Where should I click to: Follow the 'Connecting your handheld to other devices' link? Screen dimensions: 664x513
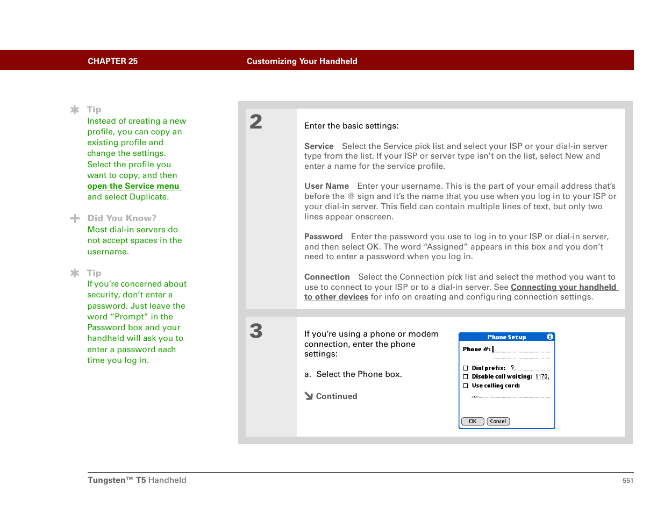coord(461,292)
